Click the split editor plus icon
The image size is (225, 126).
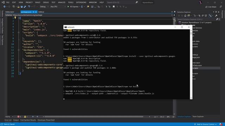click(x=174, y=15)
